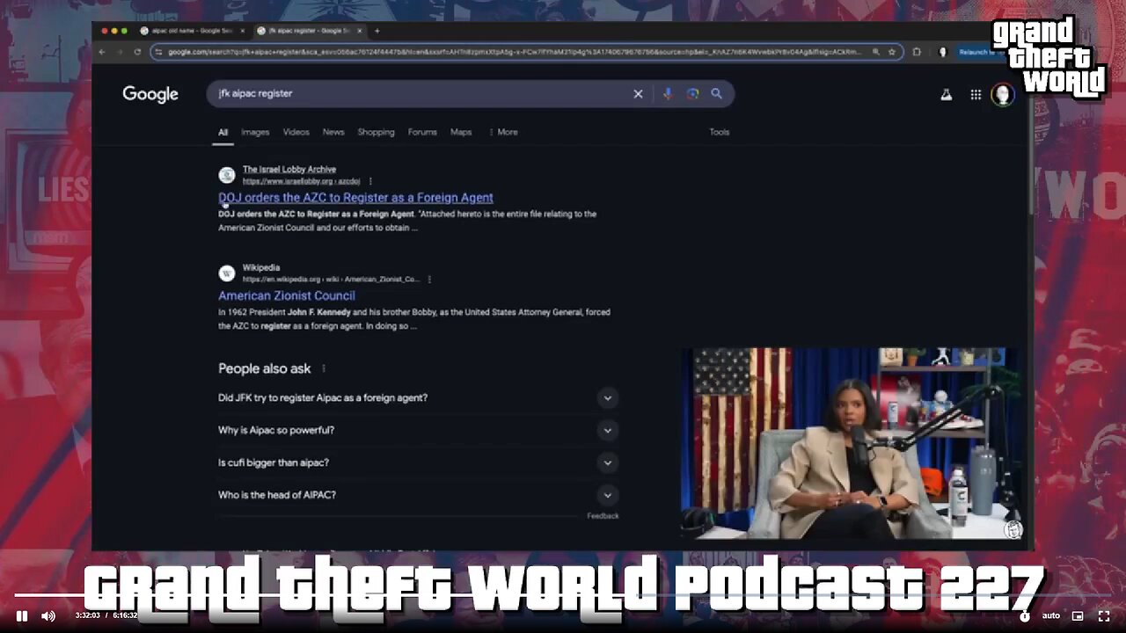Screen dimensions: 1126x633
Task: Click the Feedback link below questions
Action: pos(603,516)
